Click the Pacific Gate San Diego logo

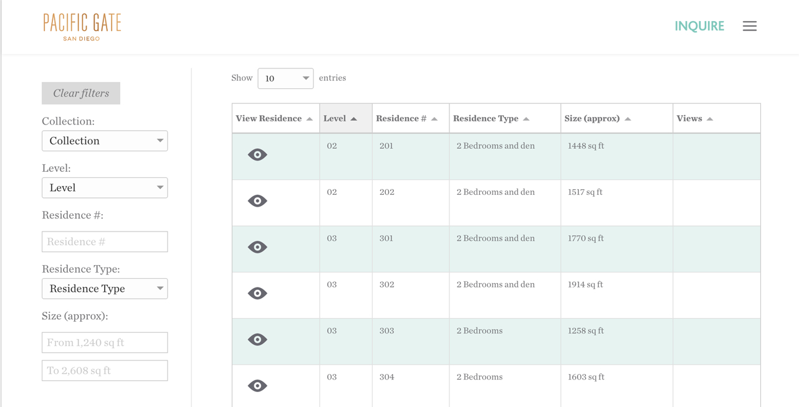(82, 27)
